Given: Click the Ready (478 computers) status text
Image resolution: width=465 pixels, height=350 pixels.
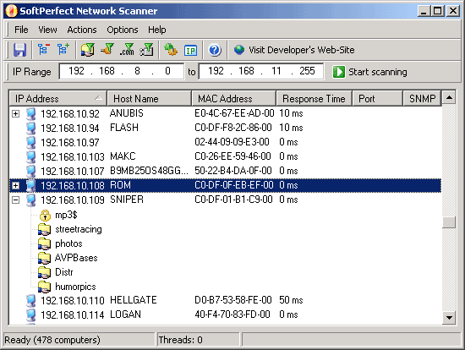Looking at the screenshot, I should (x=52, y=340).
